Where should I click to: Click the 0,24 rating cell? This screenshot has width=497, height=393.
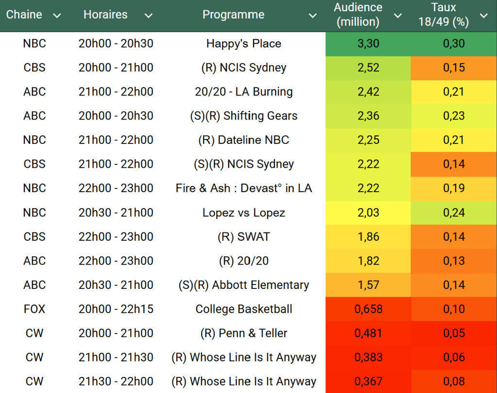[453, 213]
